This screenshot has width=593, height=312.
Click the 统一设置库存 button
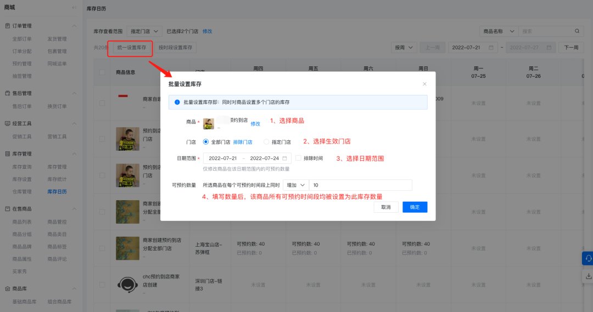pos(132,48)
